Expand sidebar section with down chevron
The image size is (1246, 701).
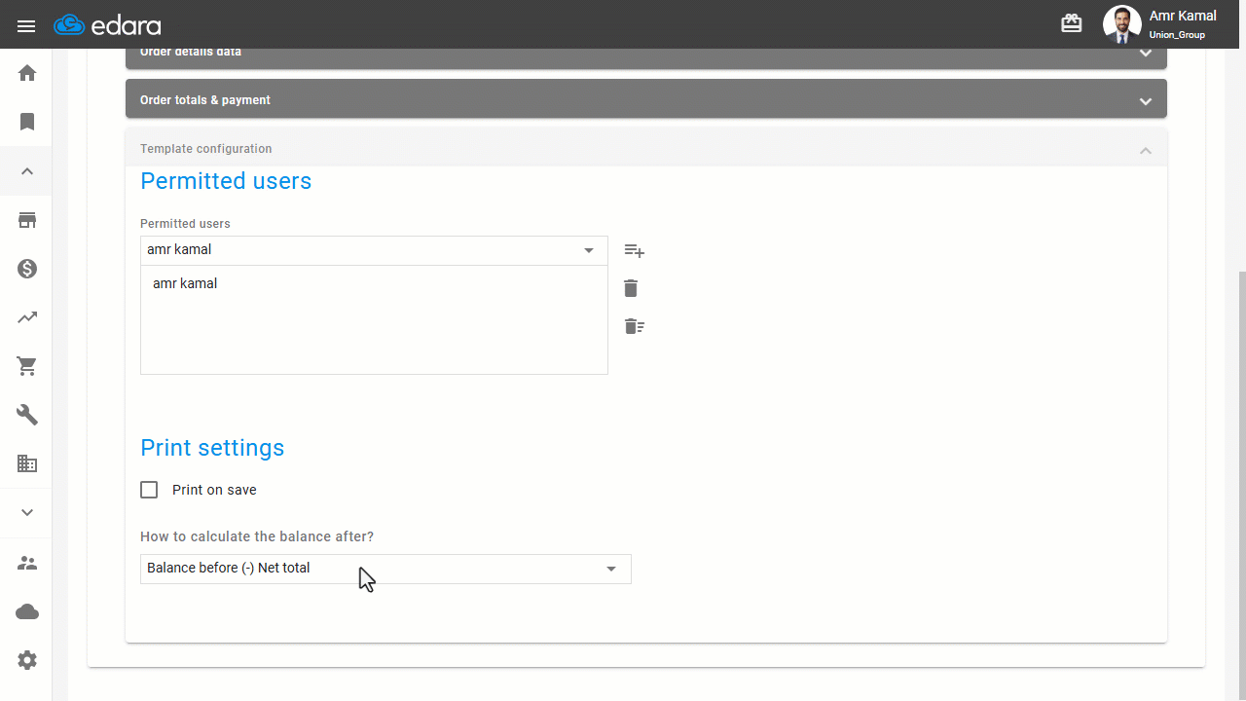click(27, 512)
